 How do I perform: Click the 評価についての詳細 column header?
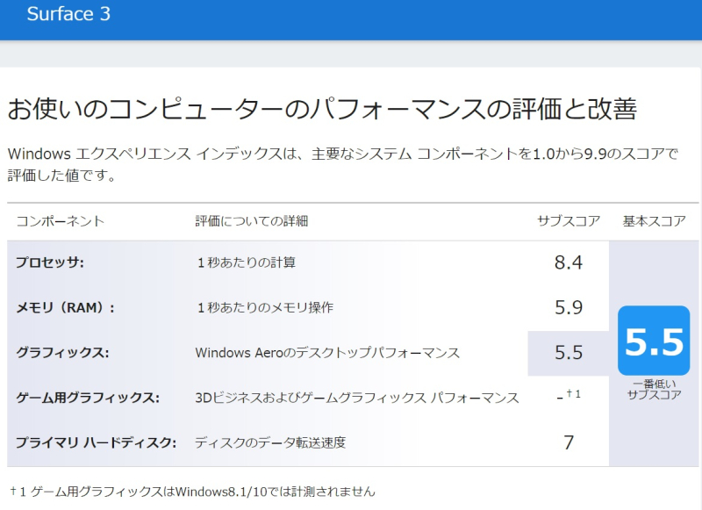click(x=252, y=221)
